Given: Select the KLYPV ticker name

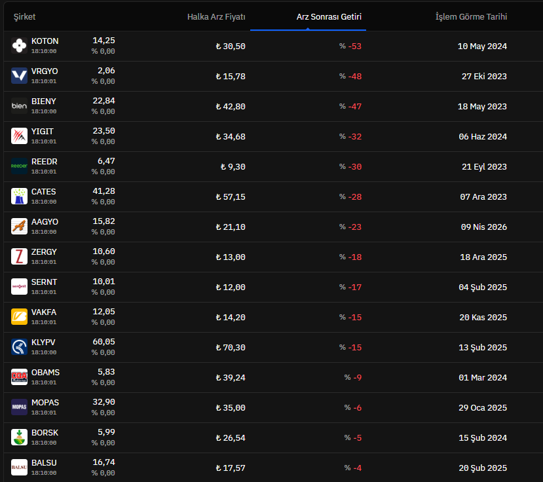Looking at the screenshot, I should (x=43, y=343).
